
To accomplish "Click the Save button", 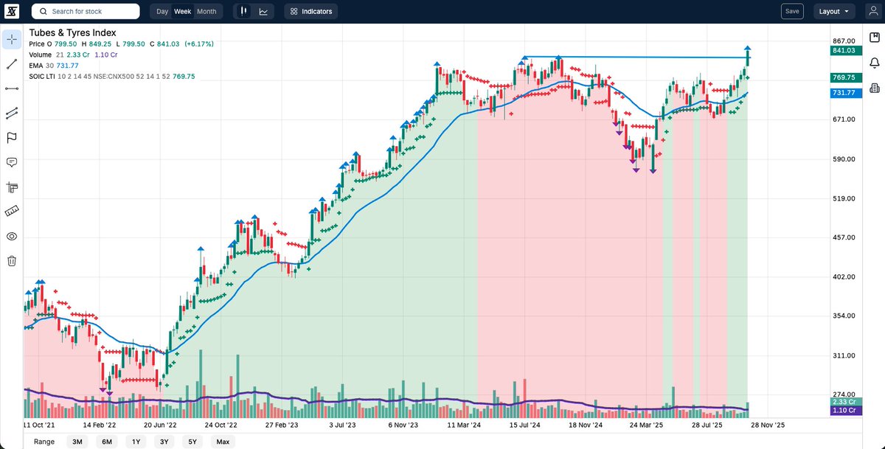I will click(x=792, y=11).
